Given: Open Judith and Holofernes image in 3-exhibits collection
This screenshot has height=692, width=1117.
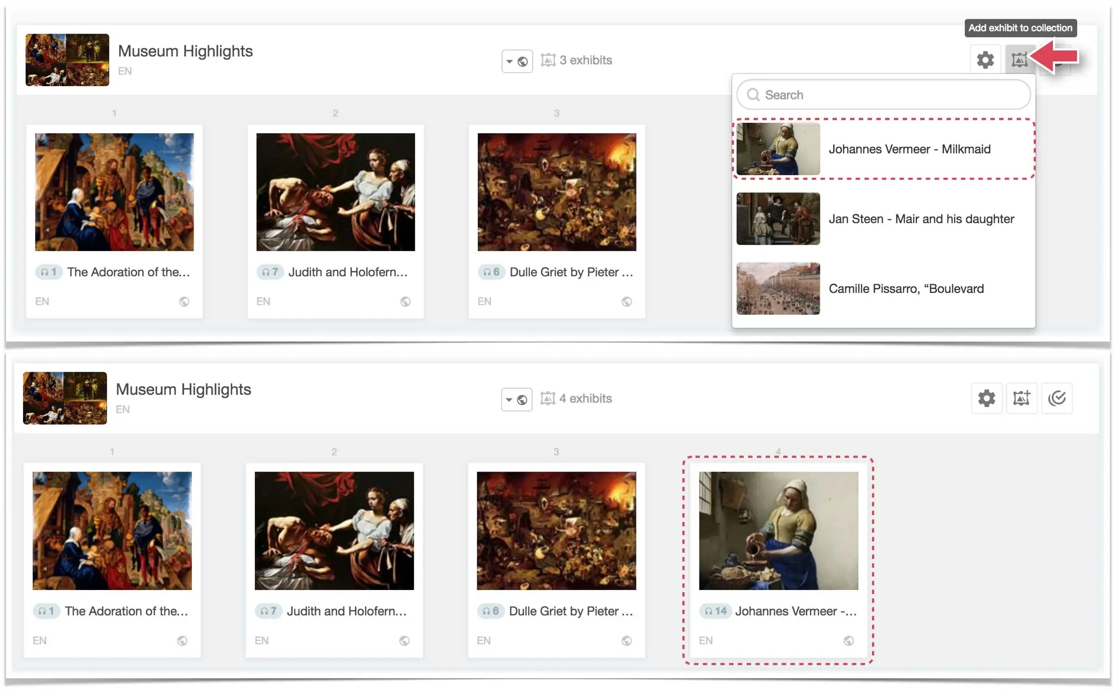Looking at the screenshot, I should (x=335, y=192).
